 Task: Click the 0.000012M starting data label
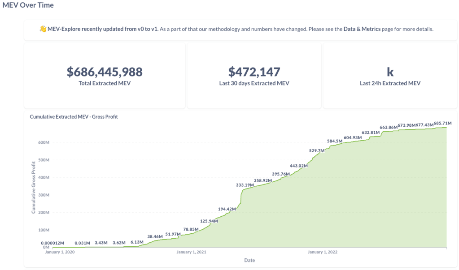52,243
